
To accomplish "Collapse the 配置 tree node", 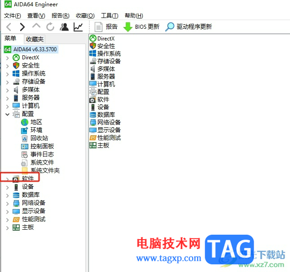I will click(x=7, y=114).
